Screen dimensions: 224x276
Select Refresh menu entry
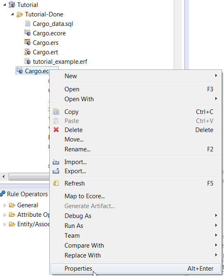(135, 183)
